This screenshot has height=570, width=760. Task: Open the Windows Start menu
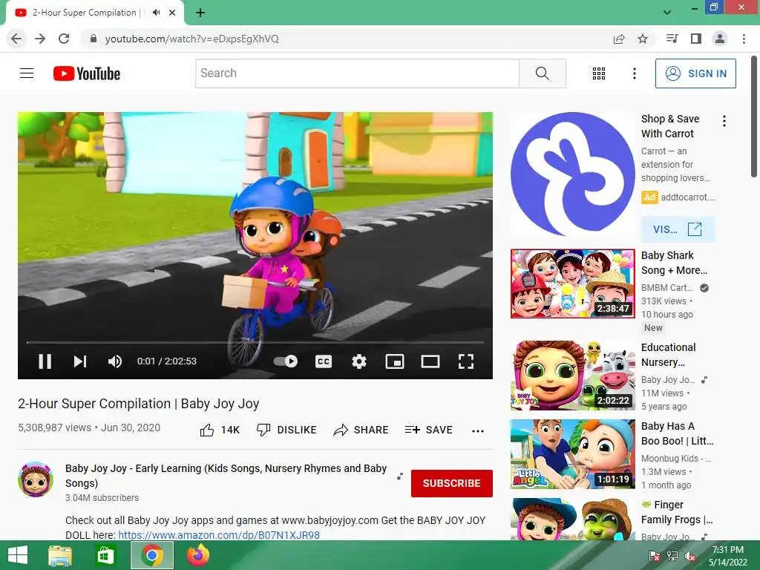pyautogui.click(x=18, y=555)
